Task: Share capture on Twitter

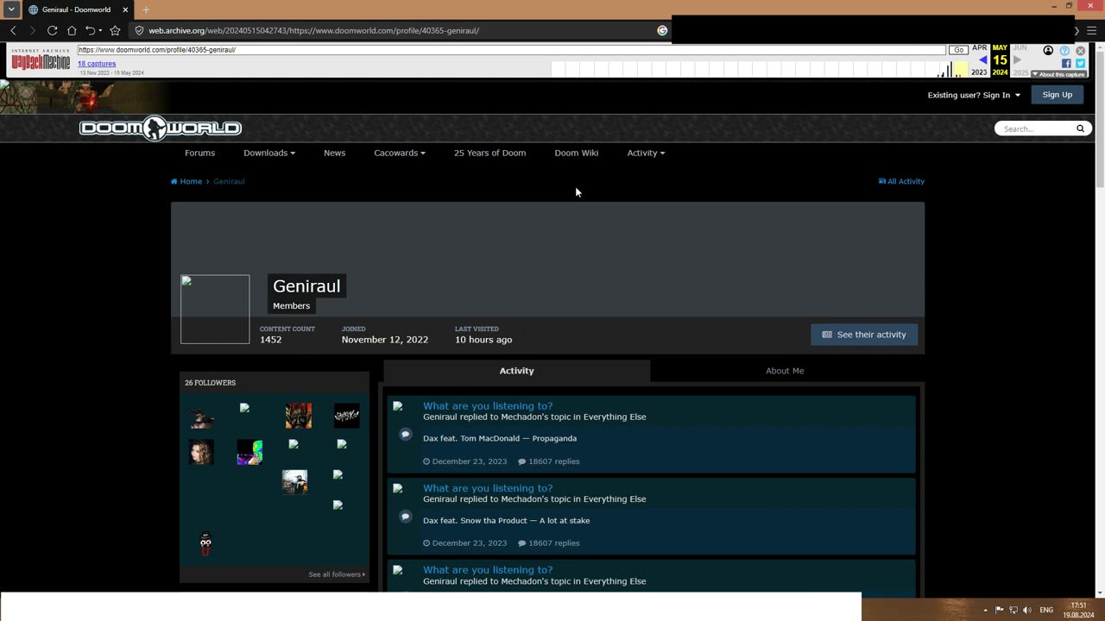Action: [x=1080, y=63]
